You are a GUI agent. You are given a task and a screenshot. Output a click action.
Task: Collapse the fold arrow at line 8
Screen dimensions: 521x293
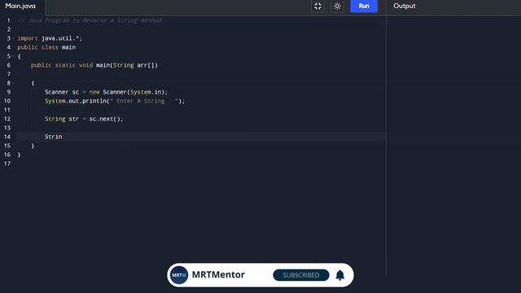point(13,83)
